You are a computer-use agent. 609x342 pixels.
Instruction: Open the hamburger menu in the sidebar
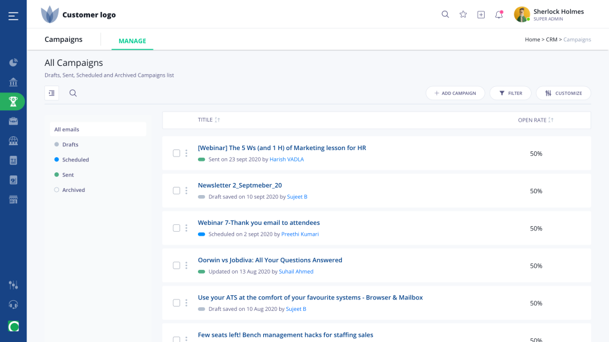click(x=13, y=16)
